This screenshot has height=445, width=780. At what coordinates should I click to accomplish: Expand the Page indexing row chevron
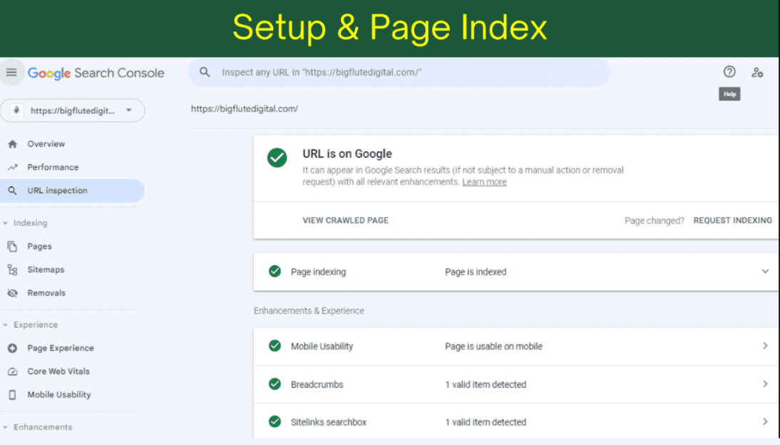coord(765,271)
